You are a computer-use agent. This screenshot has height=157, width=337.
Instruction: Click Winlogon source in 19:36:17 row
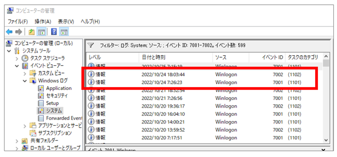pyautogui.click(x=226, y=106)
